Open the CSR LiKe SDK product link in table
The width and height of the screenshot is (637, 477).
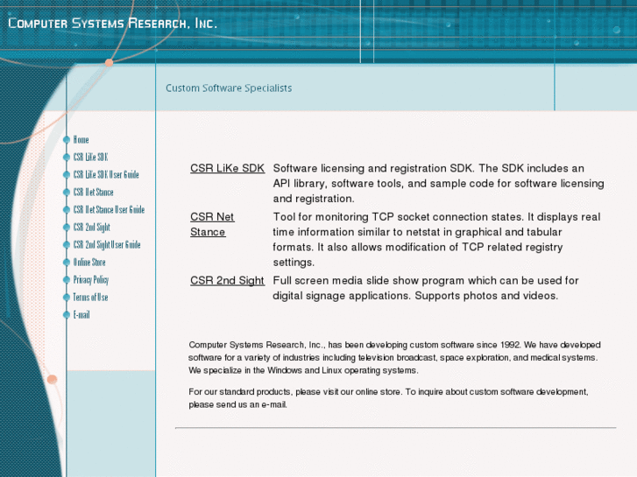point(228,168)
